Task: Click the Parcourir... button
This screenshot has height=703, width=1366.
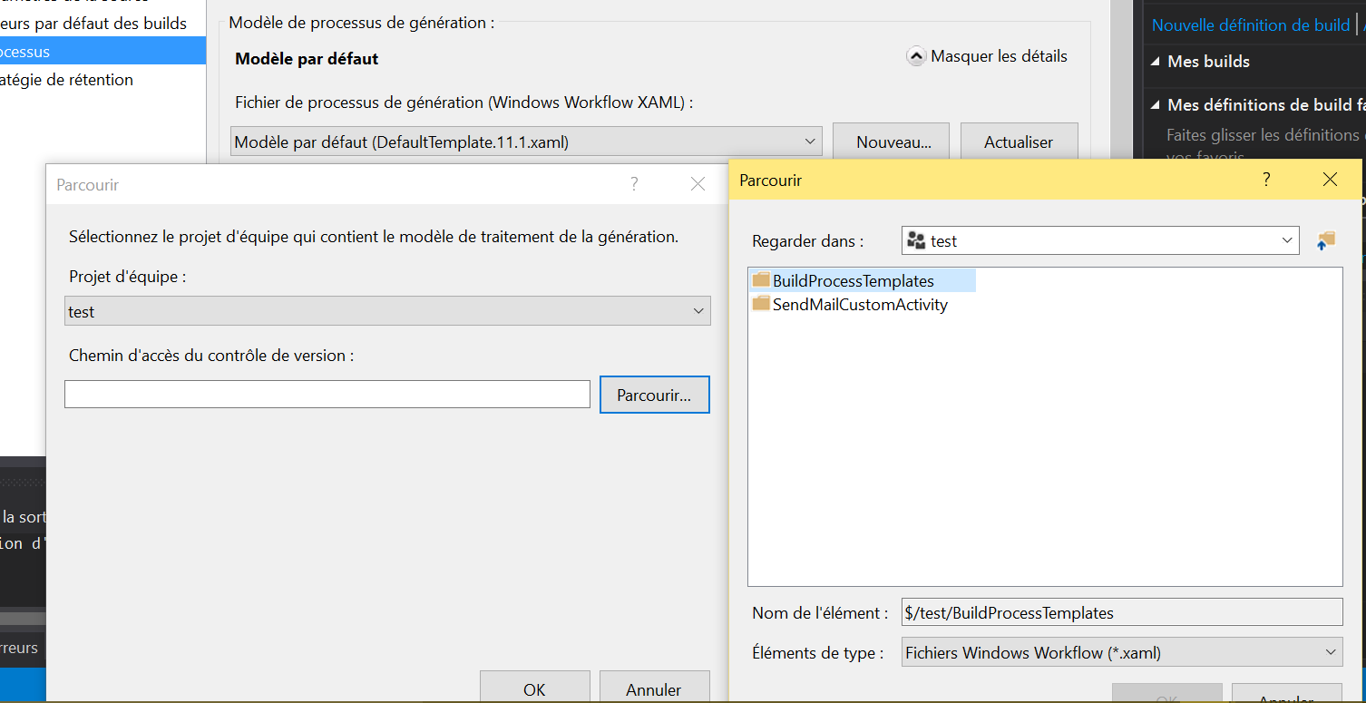Action: 654,395
